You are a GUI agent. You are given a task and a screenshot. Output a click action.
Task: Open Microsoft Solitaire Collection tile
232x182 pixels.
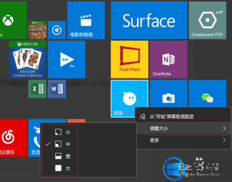coord(27,59)
